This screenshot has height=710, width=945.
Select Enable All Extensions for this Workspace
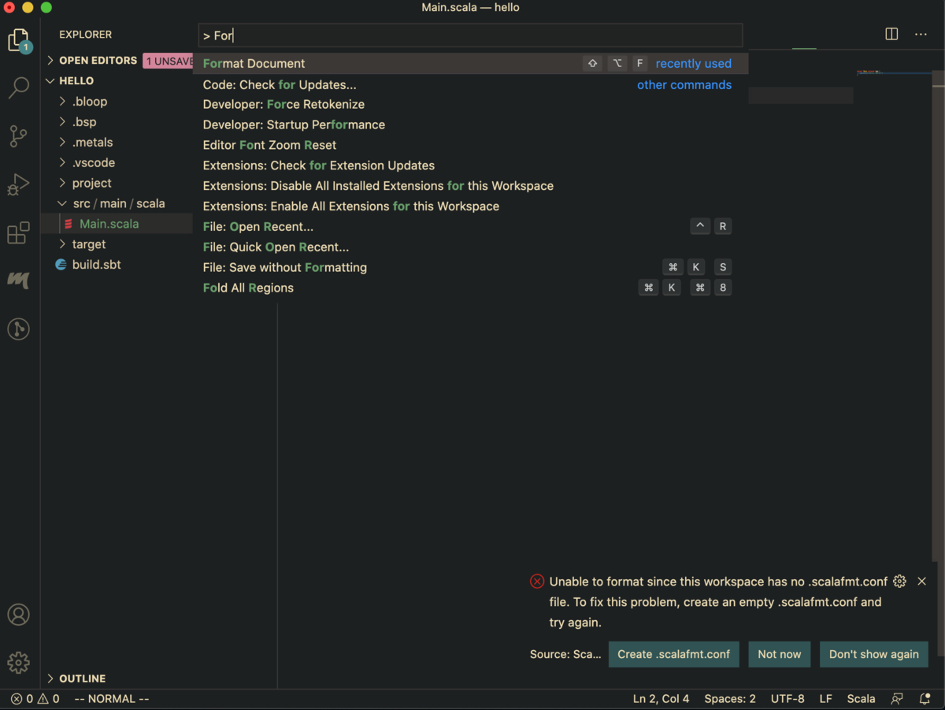point(471,206)
